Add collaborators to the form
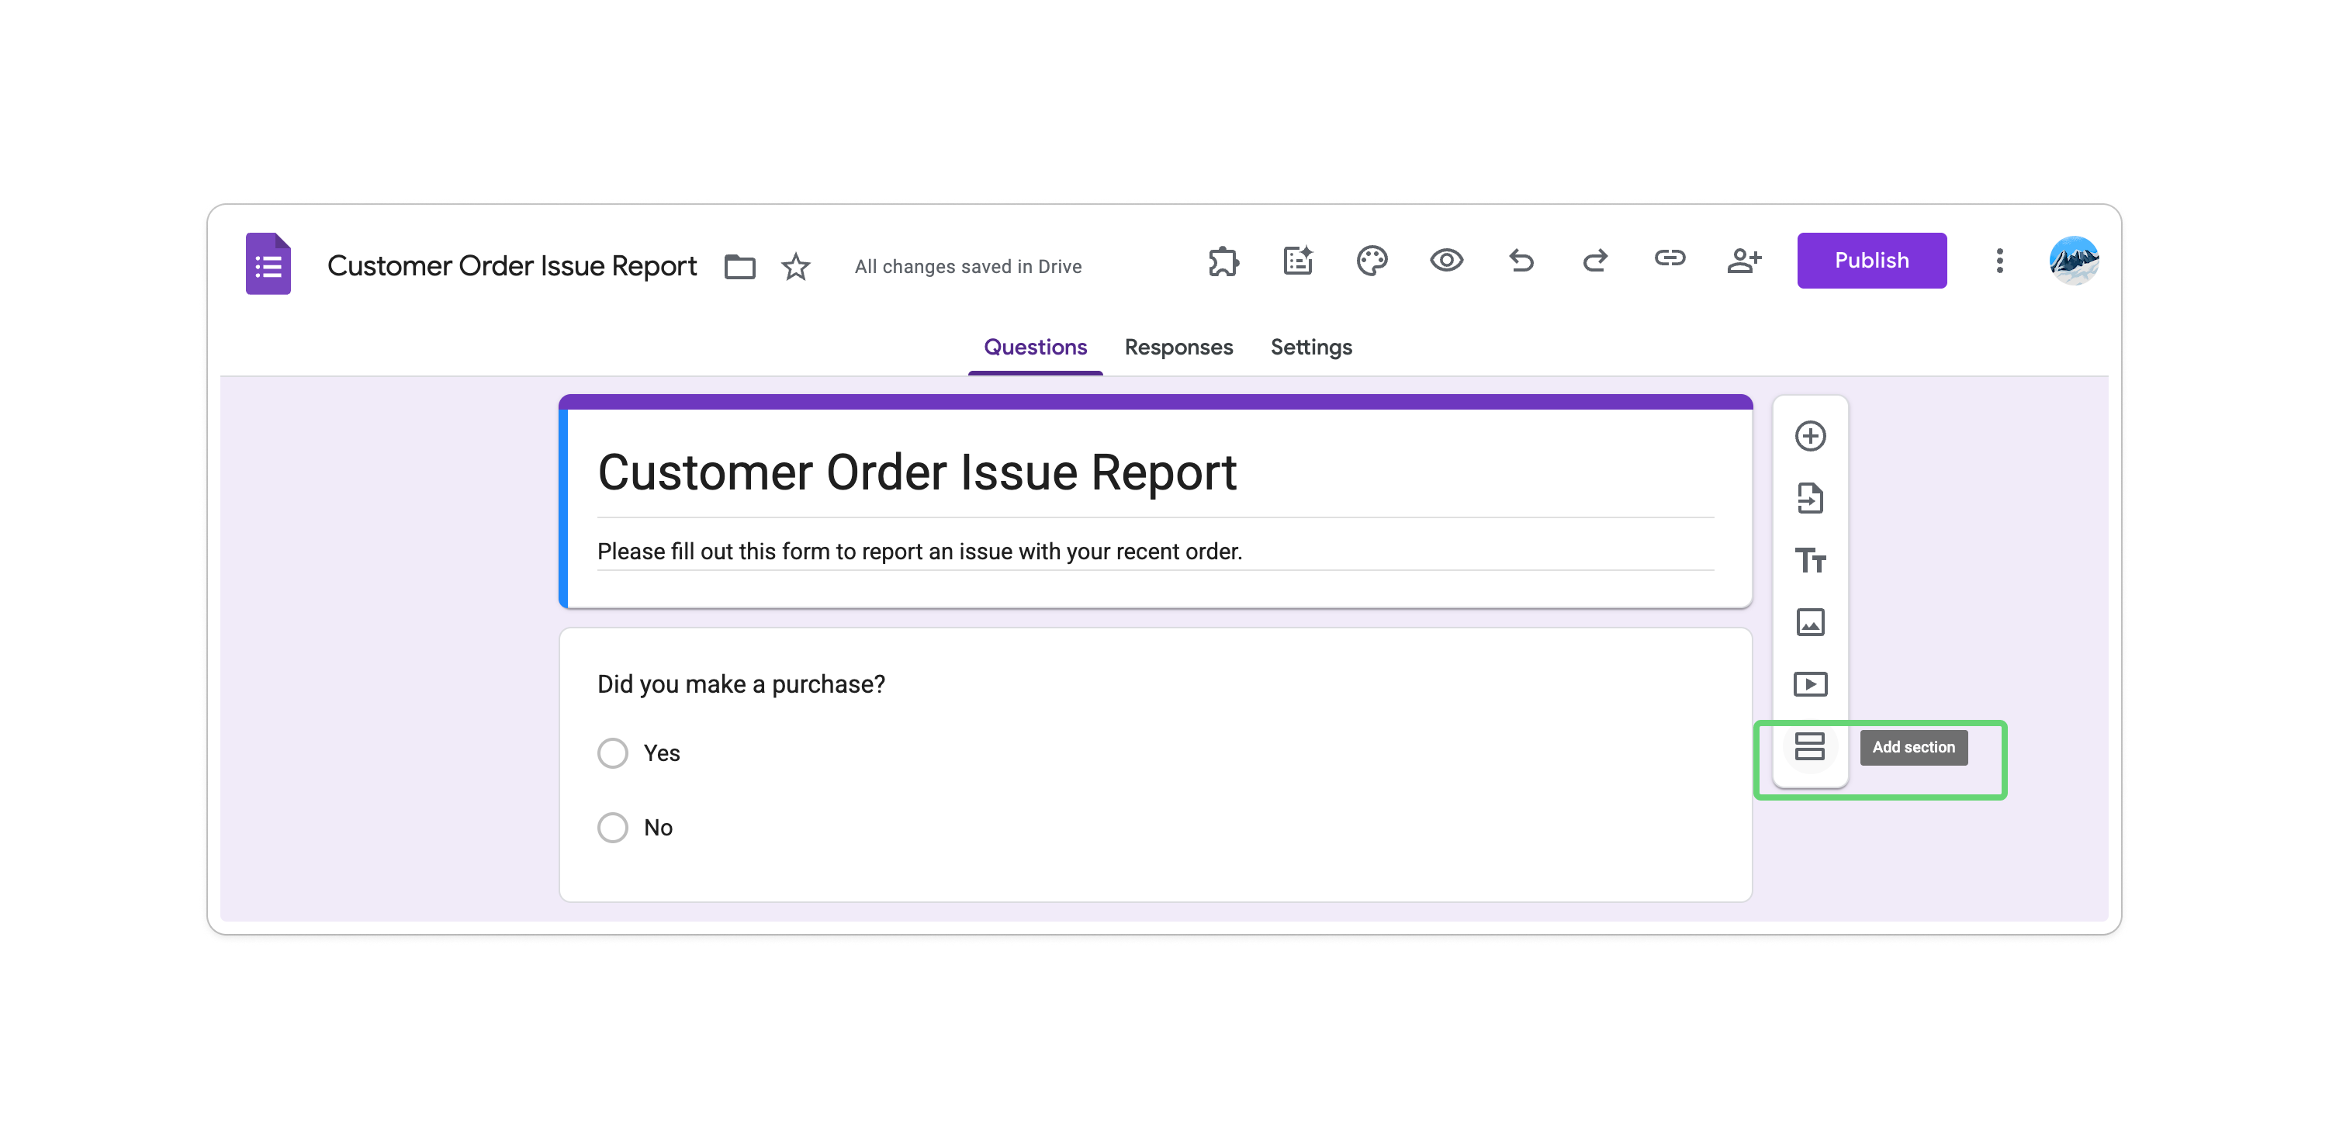Viewport: 2329px width, 1145px height. (1744, 261)
